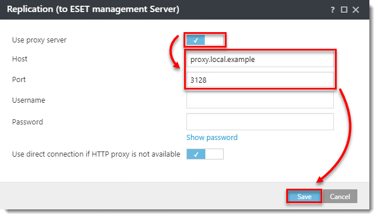The width and height of the screenshot is (378, 218).
Task: Toggle Use direct connection if HTTP proxy unavailable
Action: coord(205,154)
